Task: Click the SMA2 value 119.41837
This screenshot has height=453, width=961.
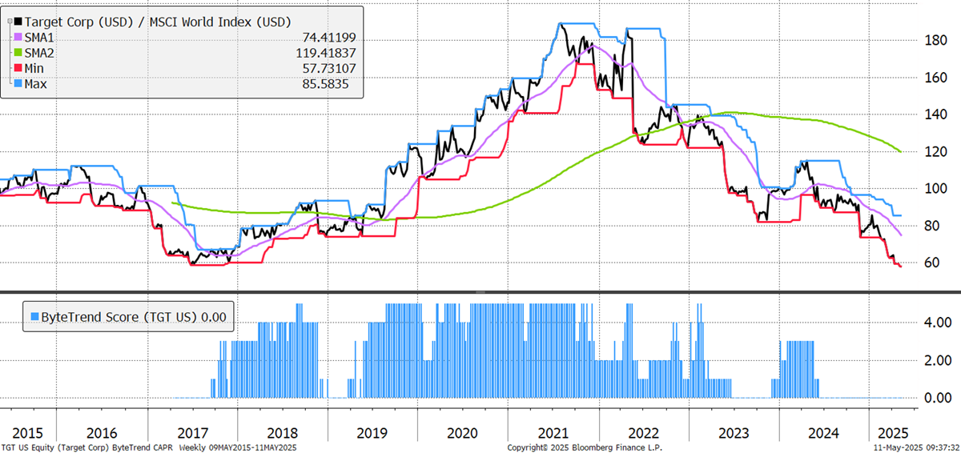Action: tap(325, 52)
